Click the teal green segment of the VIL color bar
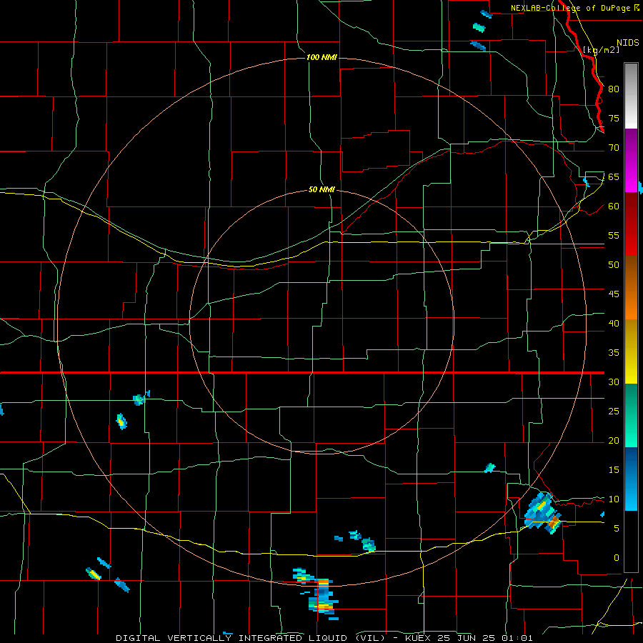 [x=631, y=415]
